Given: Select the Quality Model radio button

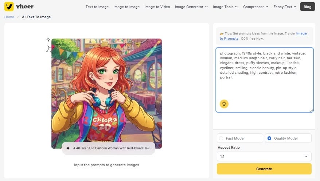Looking at the screenshot, I should point(269,138).
